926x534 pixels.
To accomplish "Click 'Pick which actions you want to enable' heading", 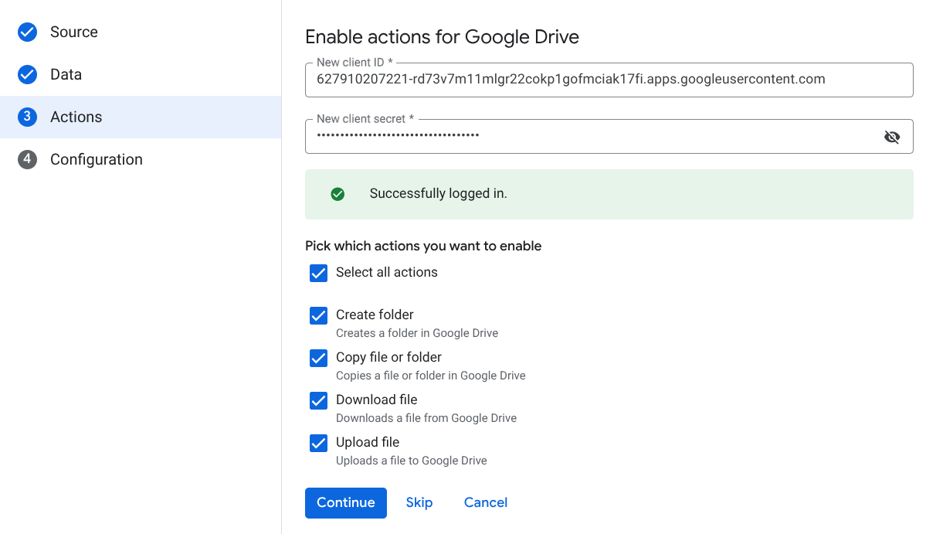I will point(423,247).
